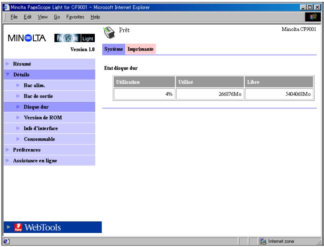Screen dimensions: 324x247
Task: Open the Préférences link
Action: tap(26, 150)
